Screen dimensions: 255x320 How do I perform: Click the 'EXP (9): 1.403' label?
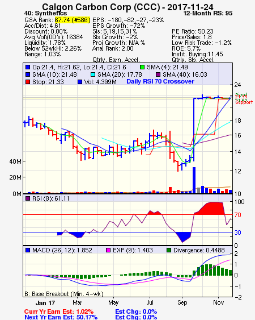[133, 250]
